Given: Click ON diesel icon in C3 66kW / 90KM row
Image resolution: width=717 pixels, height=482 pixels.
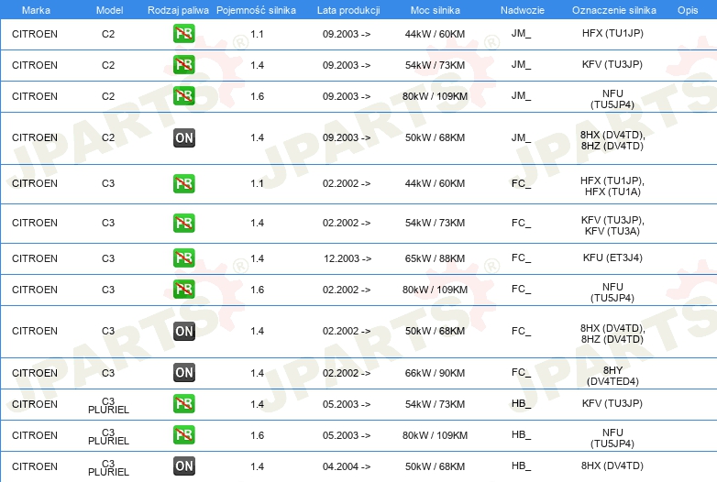Looking at the screenshot, I should pos(183,373).
